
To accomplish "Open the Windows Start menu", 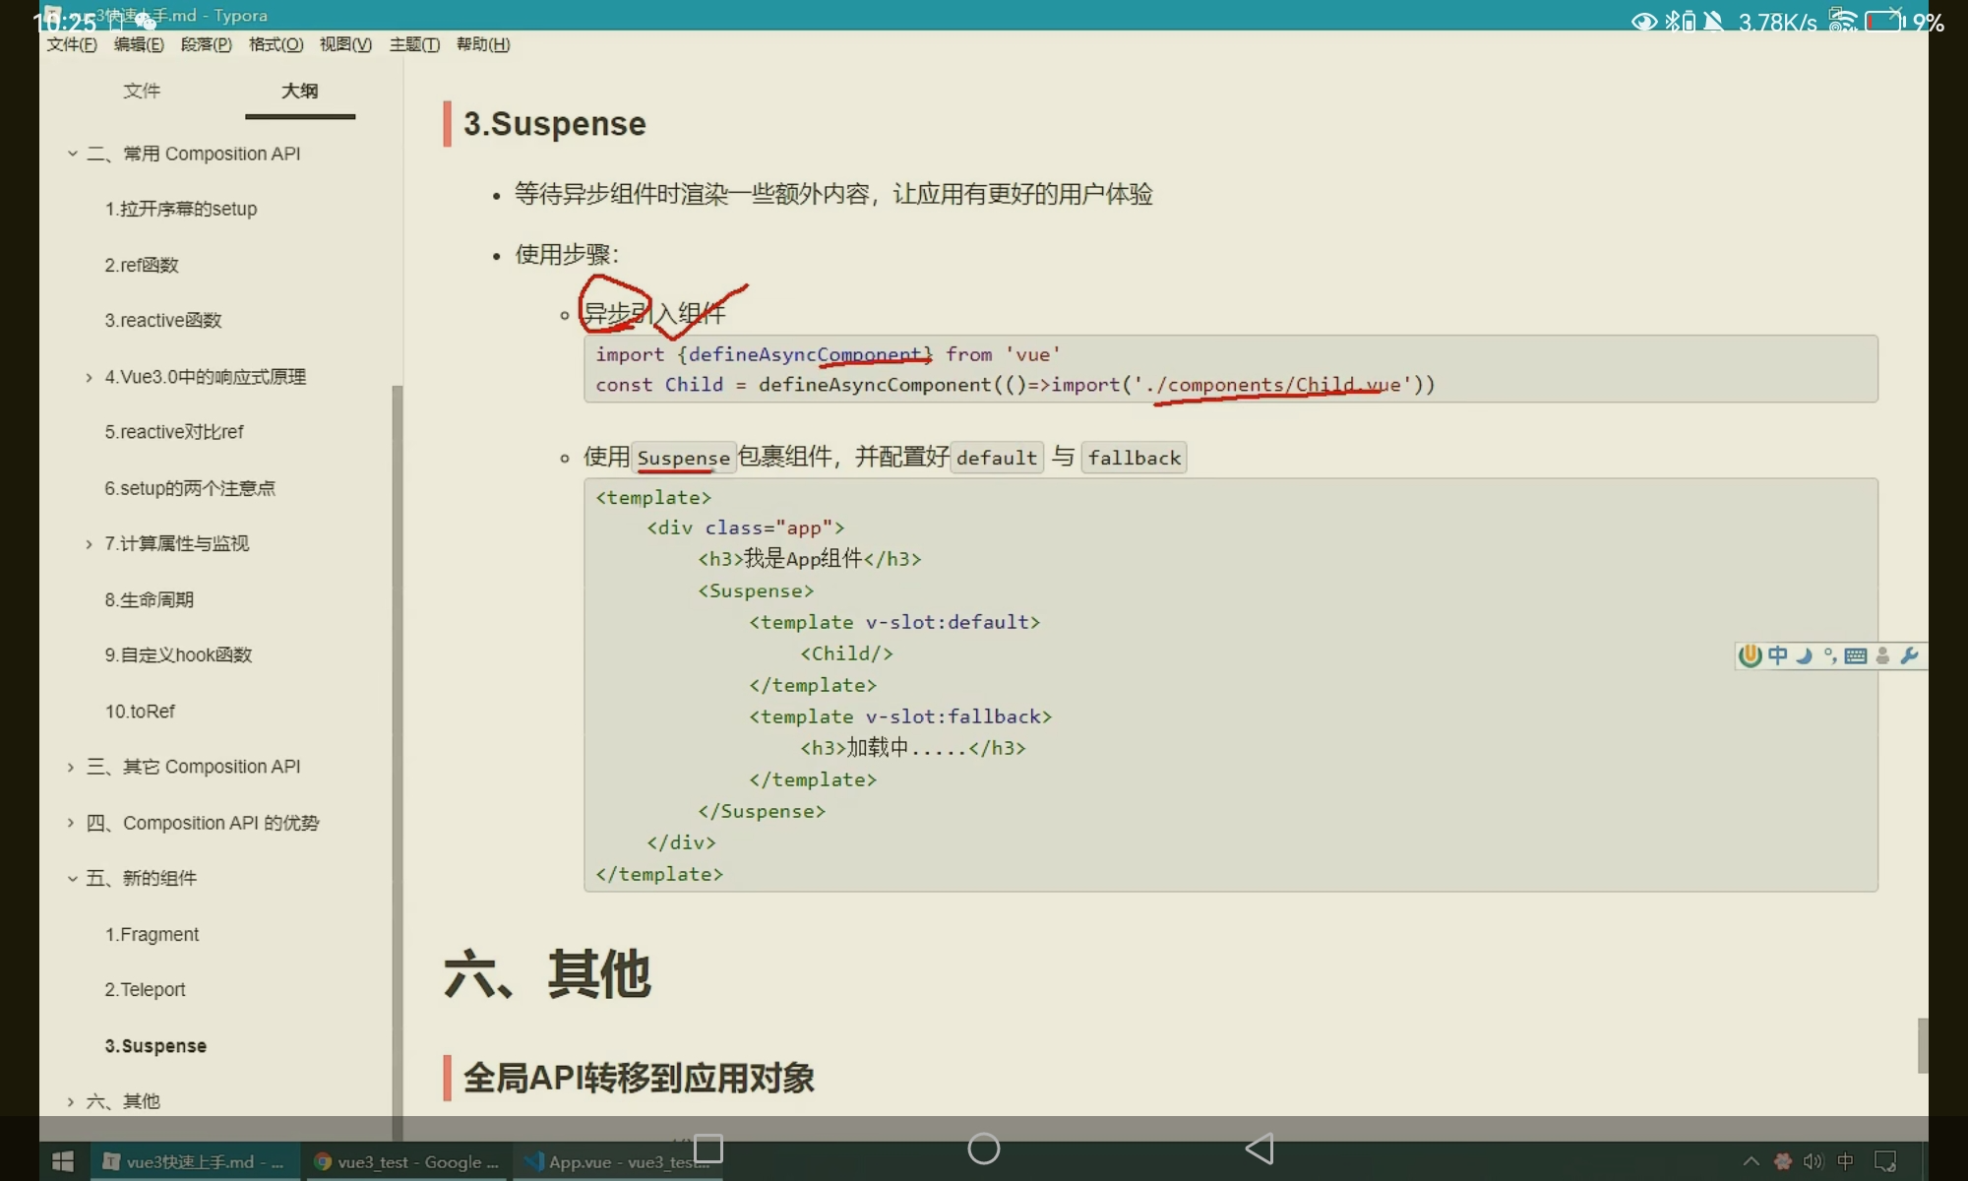I will pos(63,1161).
